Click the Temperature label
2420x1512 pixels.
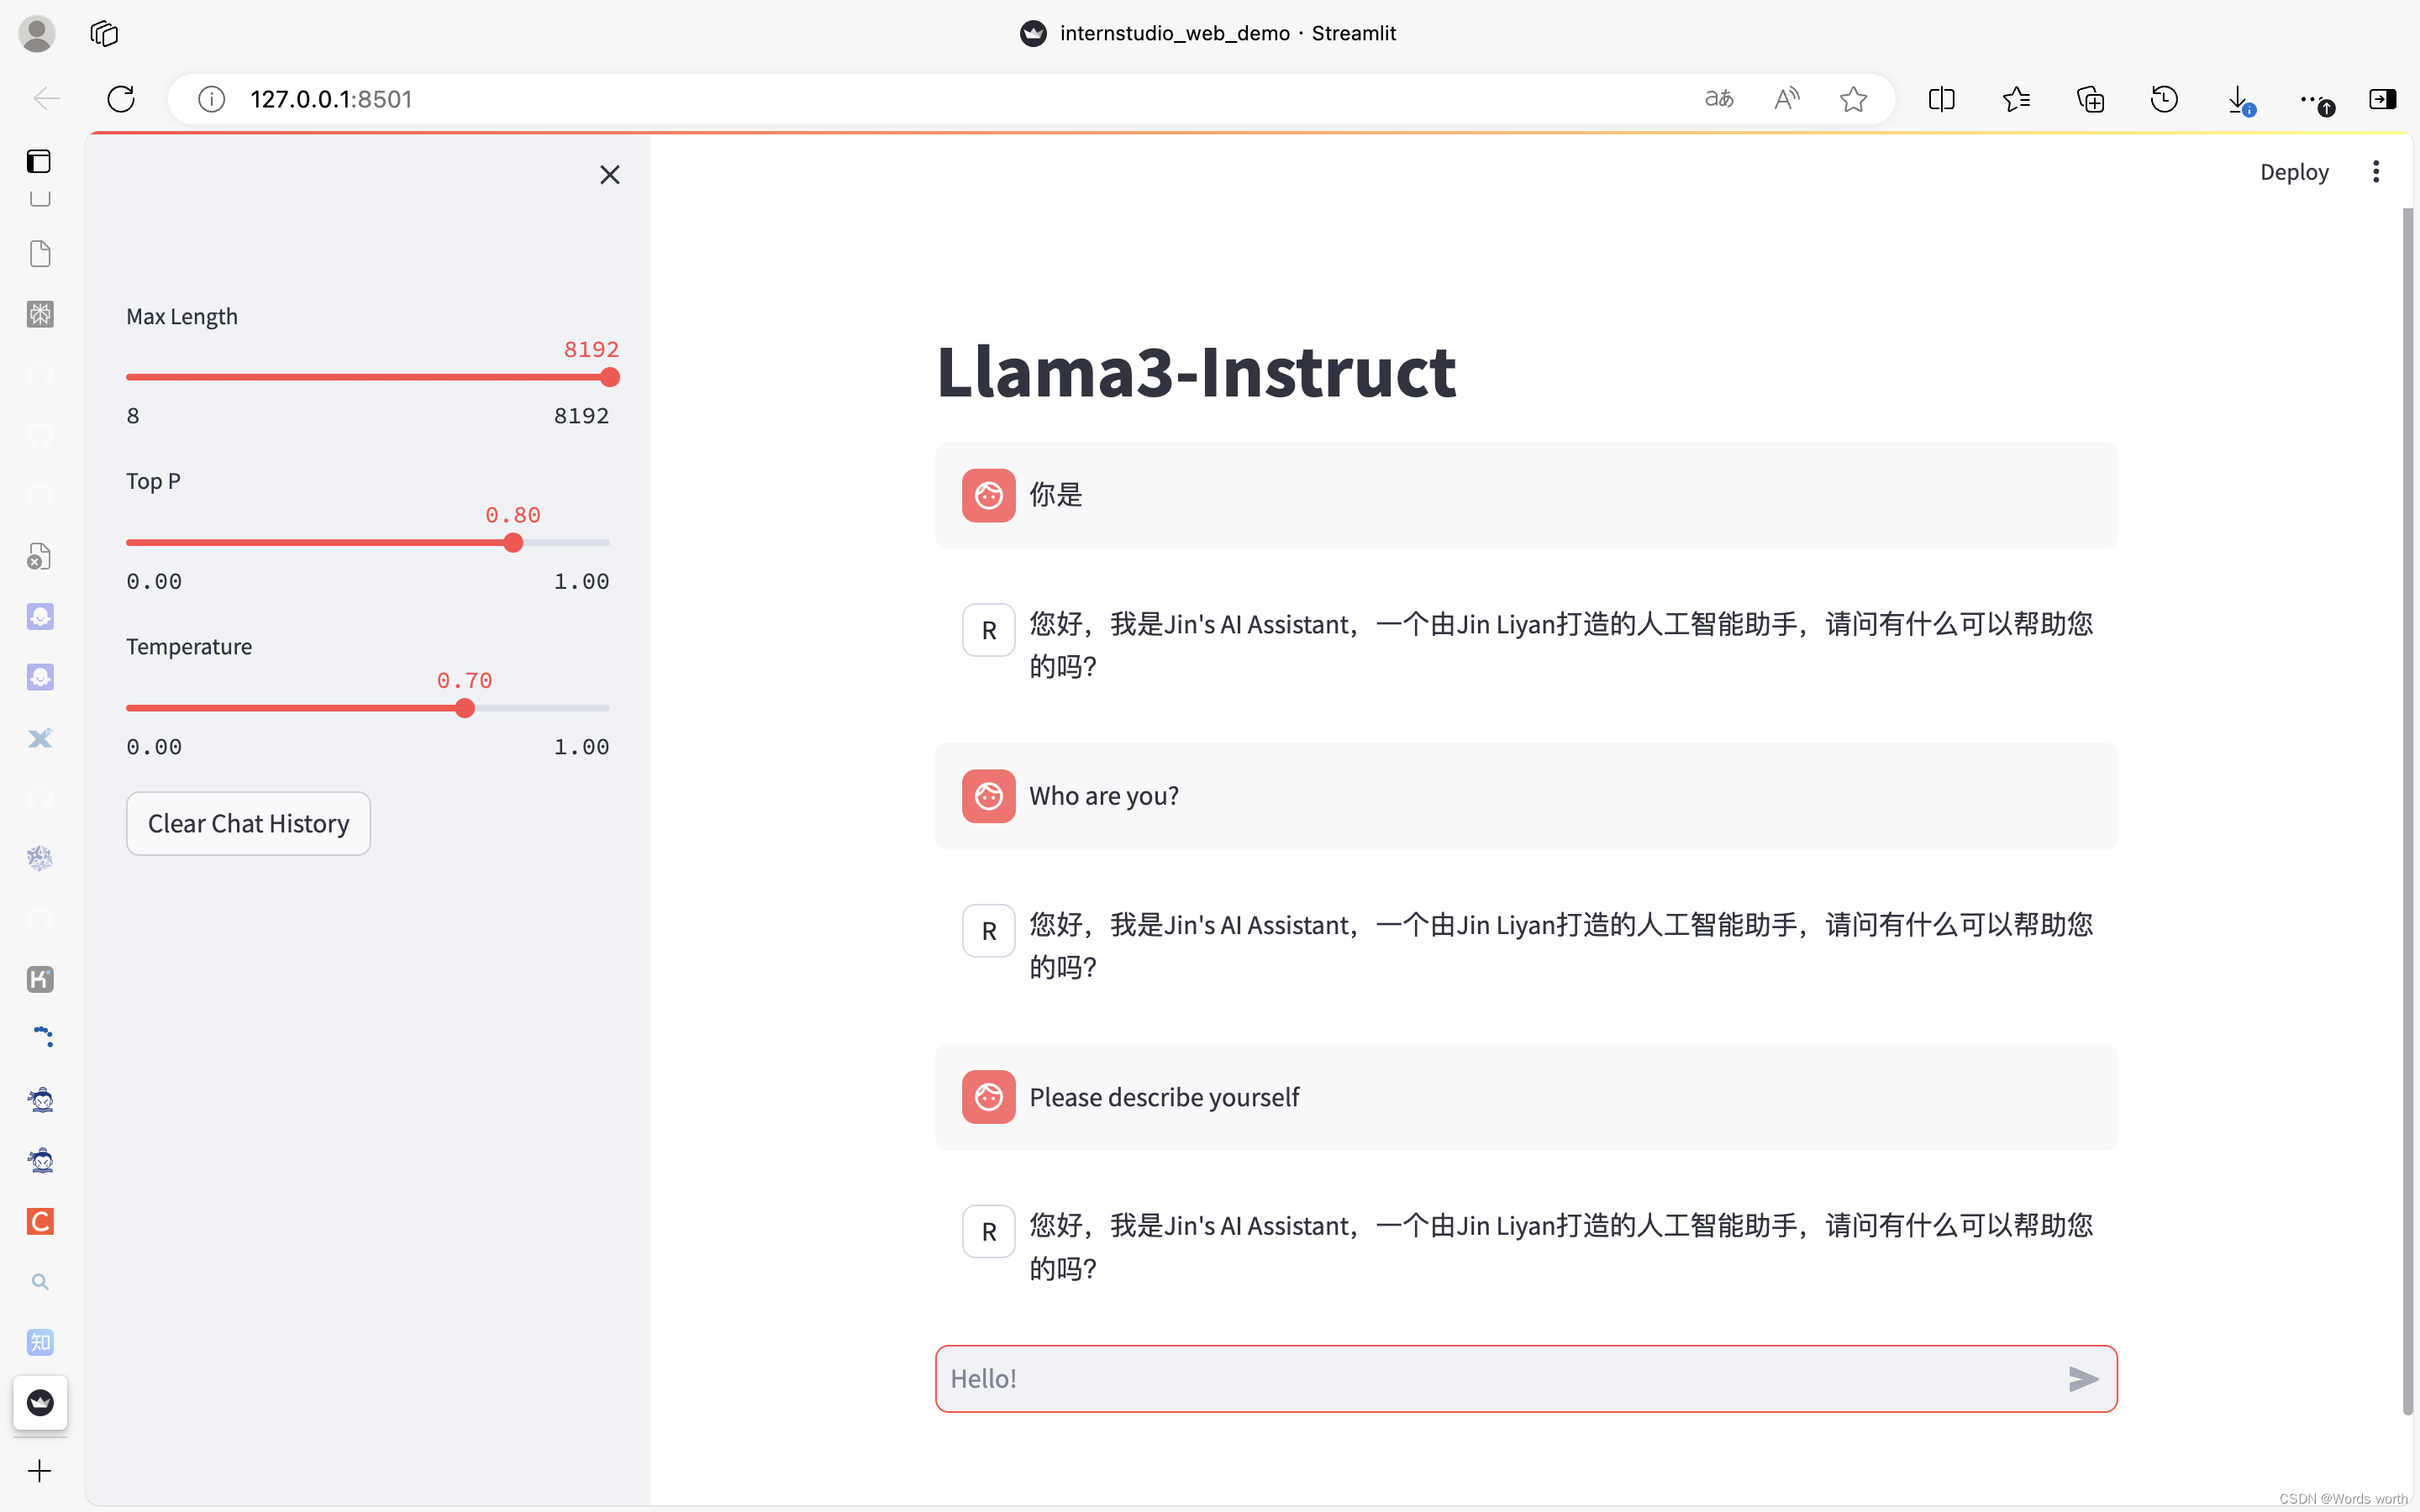(x=189, y=646)
